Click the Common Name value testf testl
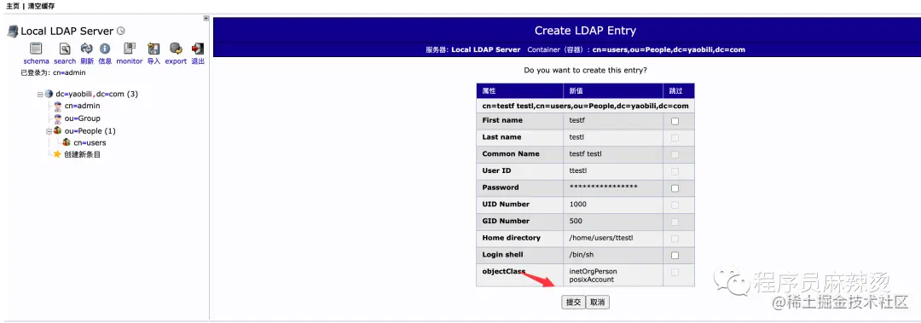Screen dimensions: 921x323 coord(586,154)
